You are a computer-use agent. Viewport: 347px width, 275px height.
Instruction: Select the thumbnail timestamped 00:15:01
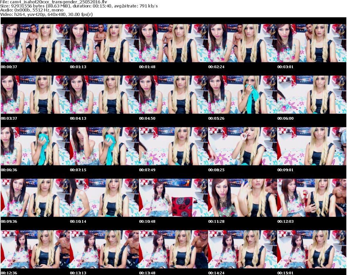(x=312, y=250)
